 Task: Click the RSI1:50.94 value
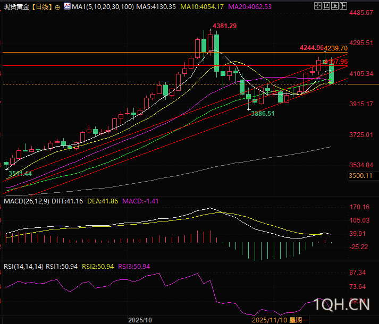(62, 267)
